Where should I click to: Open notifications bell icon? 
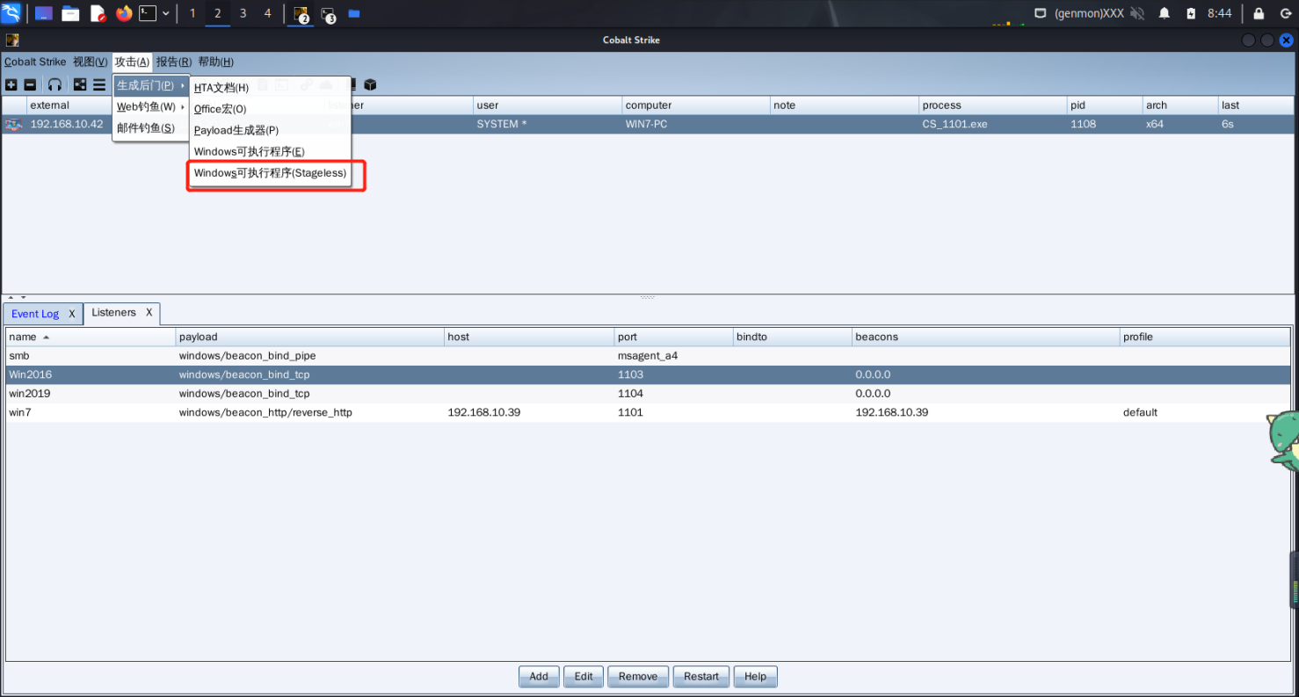pyautogui.click(x=1165, y=13)
